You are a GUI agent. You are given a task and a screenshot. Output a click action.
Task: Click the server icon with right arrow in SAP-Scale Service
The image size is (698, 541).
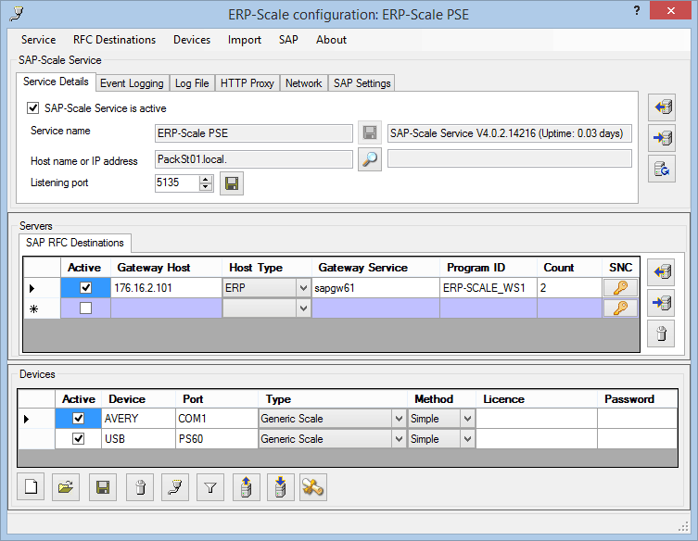[662, 138]
